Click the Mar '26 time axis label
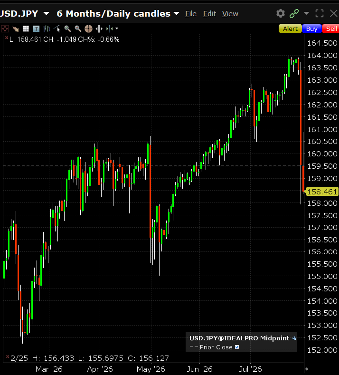This screenshot has width=339, height=375. (49, 369)
